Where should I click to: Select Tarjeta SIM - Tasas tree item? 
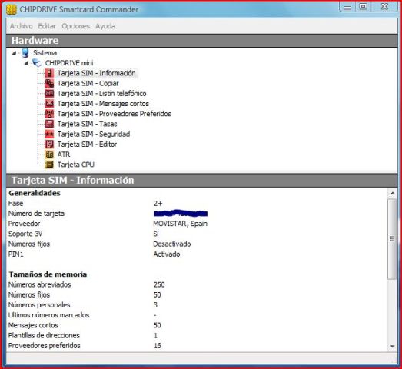coord(87,124)
